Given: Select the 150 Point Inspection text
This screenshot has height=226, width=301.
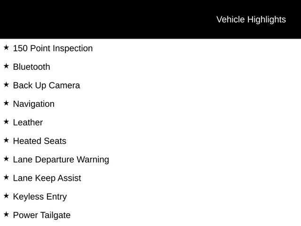Looking at the screenshot, I should (x=53, y=48).
